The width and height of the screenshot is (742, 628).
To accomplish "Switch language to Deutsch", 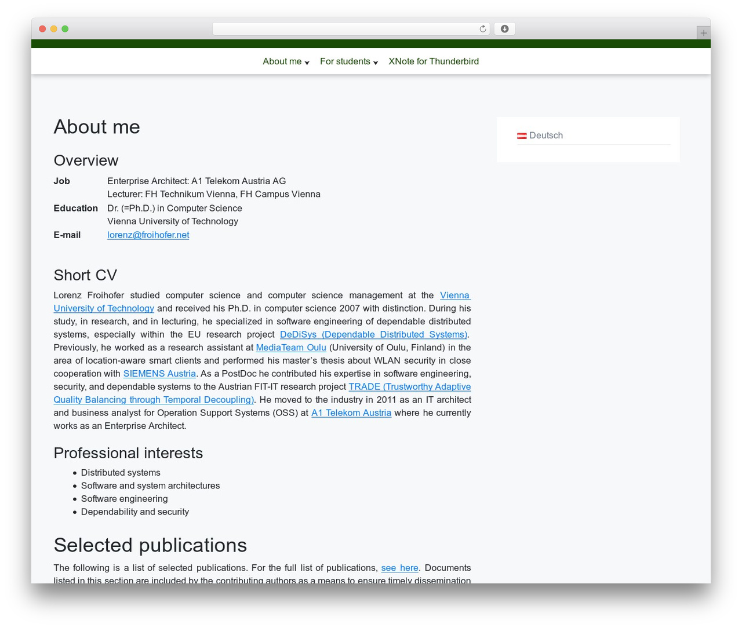I will tap(546, 136).
